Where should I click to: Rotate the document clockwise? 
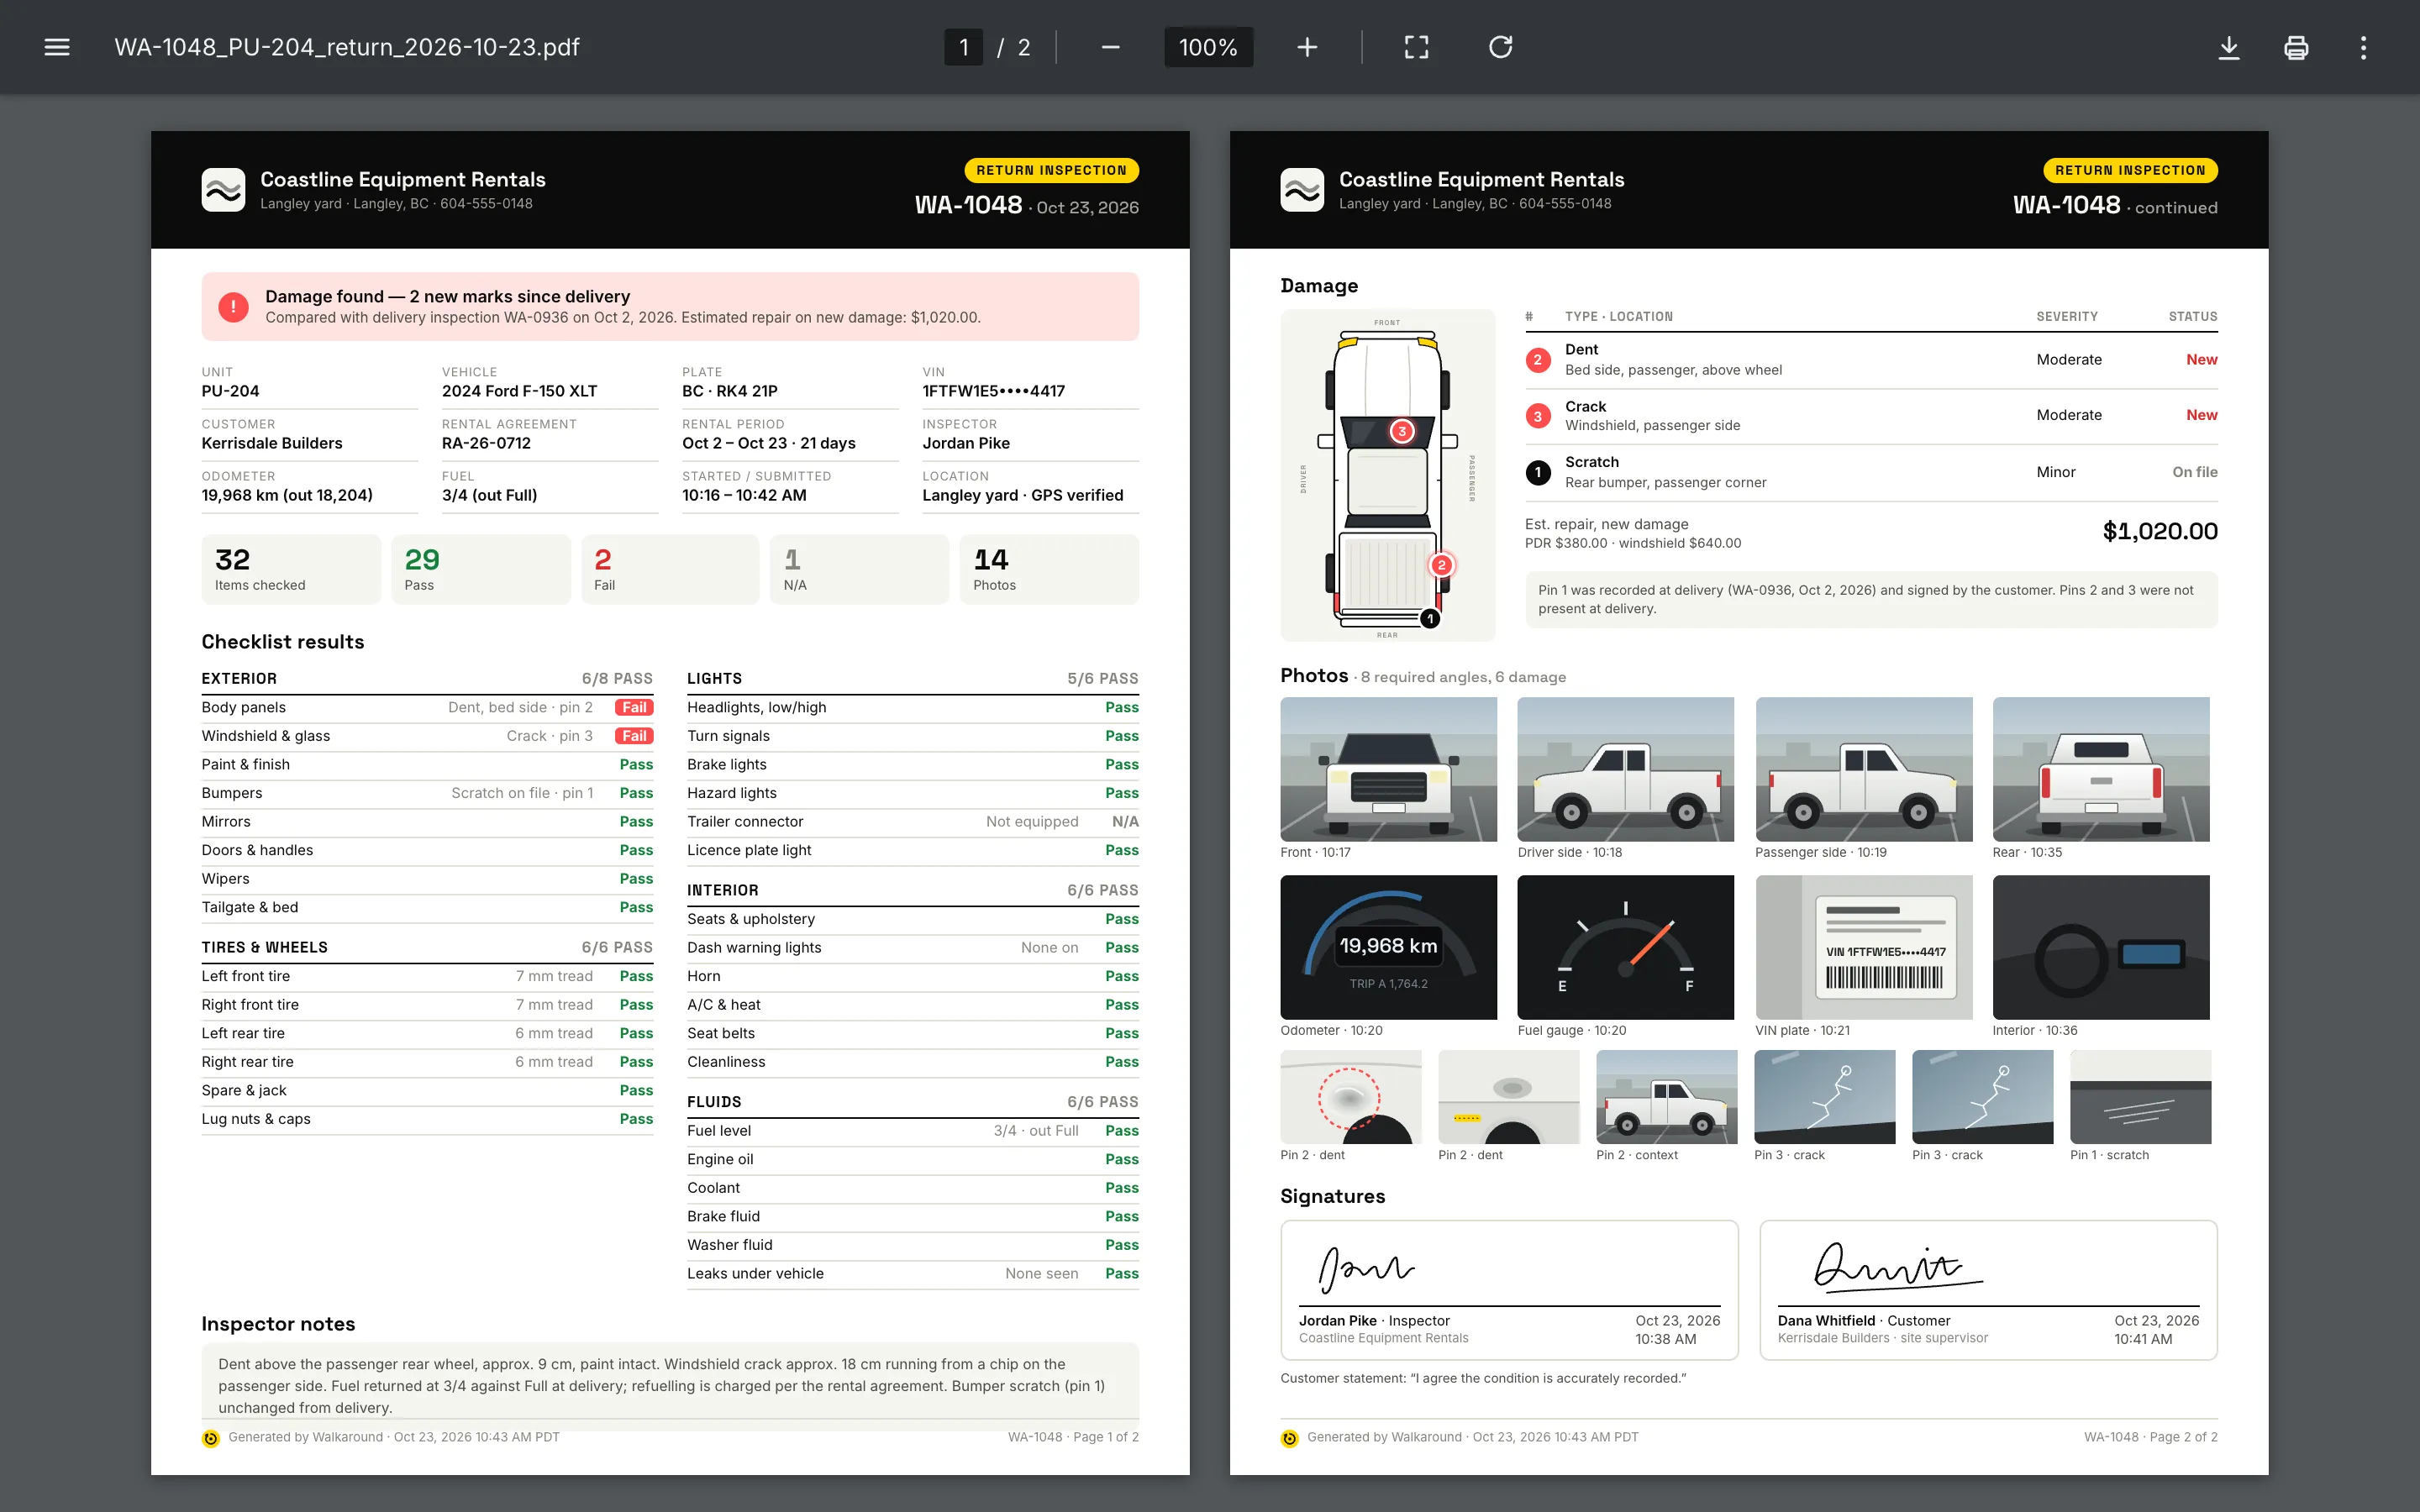1500,47
